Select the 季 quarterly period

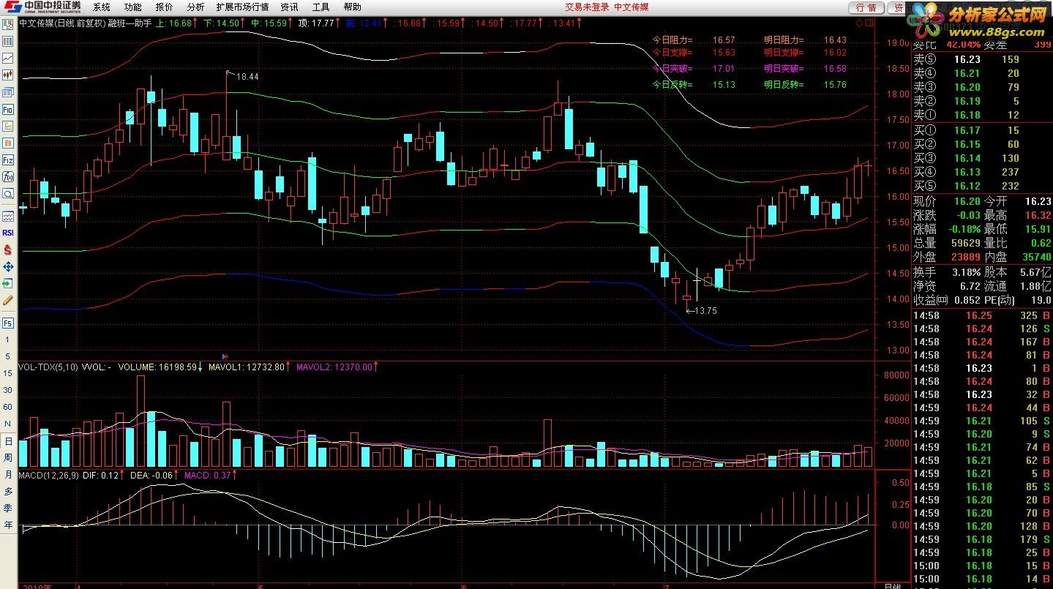8,509
